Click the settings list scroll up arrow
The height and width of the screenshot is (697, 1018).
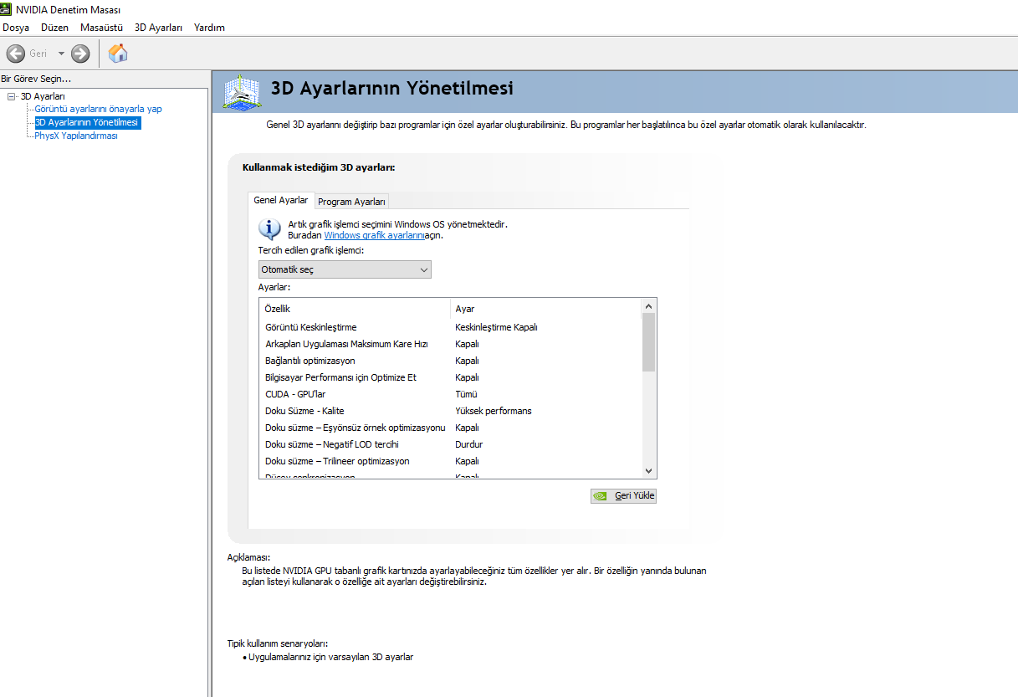coord(649,306)
